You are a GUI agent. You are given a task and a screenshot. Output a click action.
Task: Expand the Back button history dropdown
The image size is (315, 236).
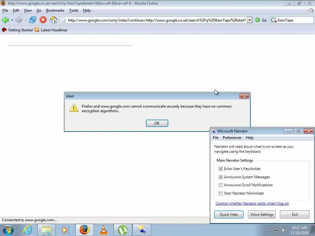click(x=12, y=20)
